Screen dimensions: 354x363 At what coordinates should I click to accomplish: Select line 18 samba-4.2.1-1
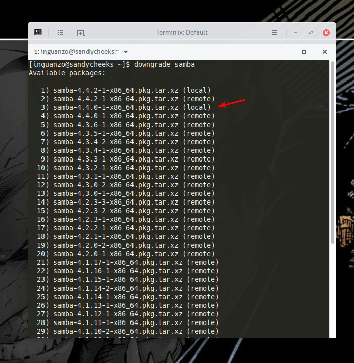(126, 236)
